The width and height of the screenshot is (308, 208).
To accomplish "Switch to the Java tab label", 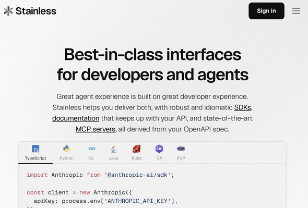I will (113, 158).
